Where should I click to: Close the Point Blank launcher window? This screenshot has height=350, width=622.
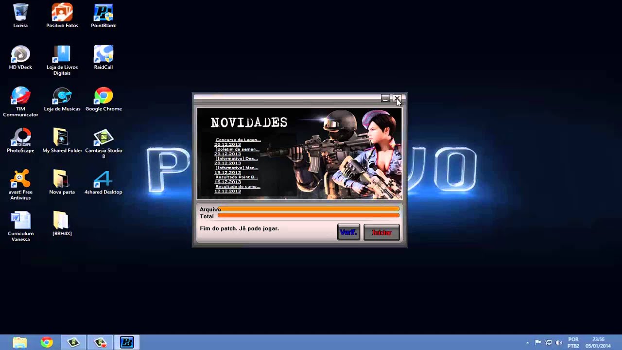point(397,99)
